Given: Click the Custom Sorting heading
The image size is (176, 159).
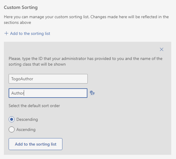Looking at the screenshot, I should (x=21, y=7).
